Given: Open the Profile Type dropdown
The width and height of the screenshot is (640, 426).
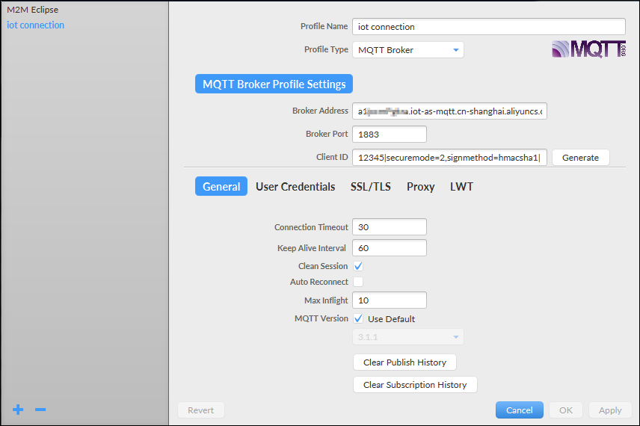Looking at the screenshot, I should (x=408, y=50).
